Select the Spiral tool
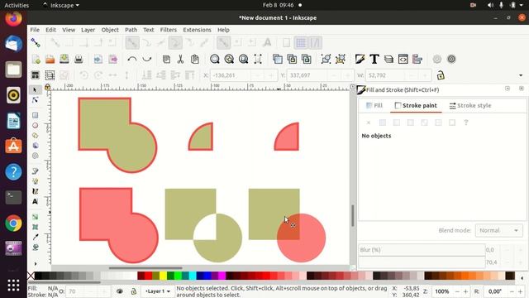Viewport: 529px width, 298px height. coord(35,156)
